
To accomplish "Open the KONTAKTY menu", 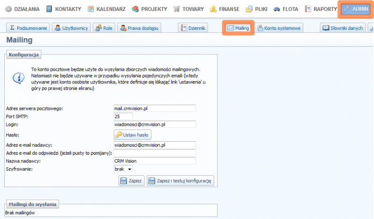I will click(64, 9).
